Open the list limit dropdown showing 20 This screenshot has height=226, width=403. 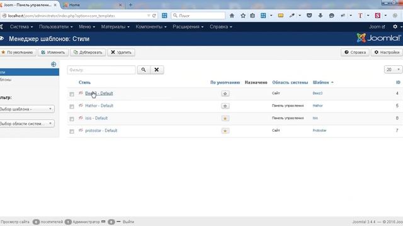[x=393, y=70]
